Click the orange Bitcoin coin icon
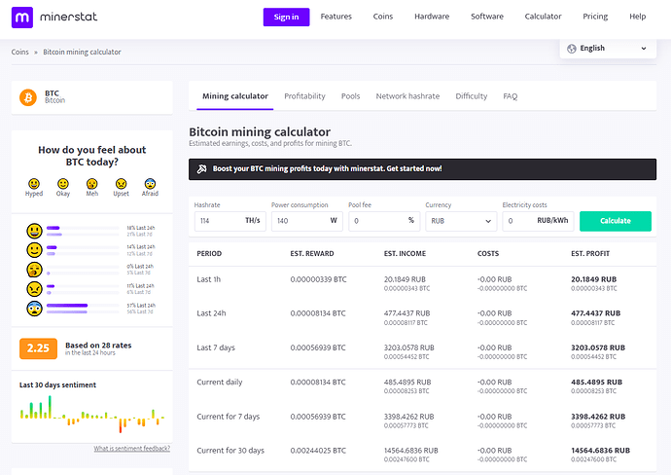The height and width of the screenshot is (475, 671). click(x=28, y=97)
